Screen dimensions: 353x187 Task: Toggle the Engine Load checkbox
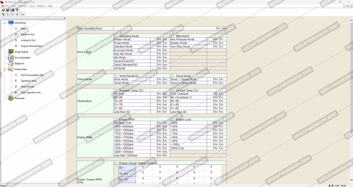pyautogui.click(x=172, y=119)
